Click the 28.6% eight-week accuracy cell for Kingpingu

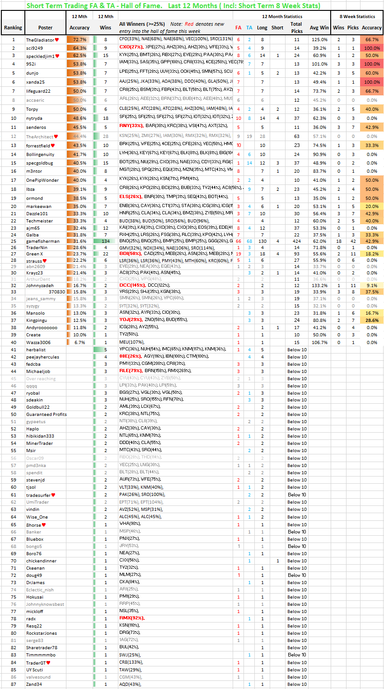372,320
